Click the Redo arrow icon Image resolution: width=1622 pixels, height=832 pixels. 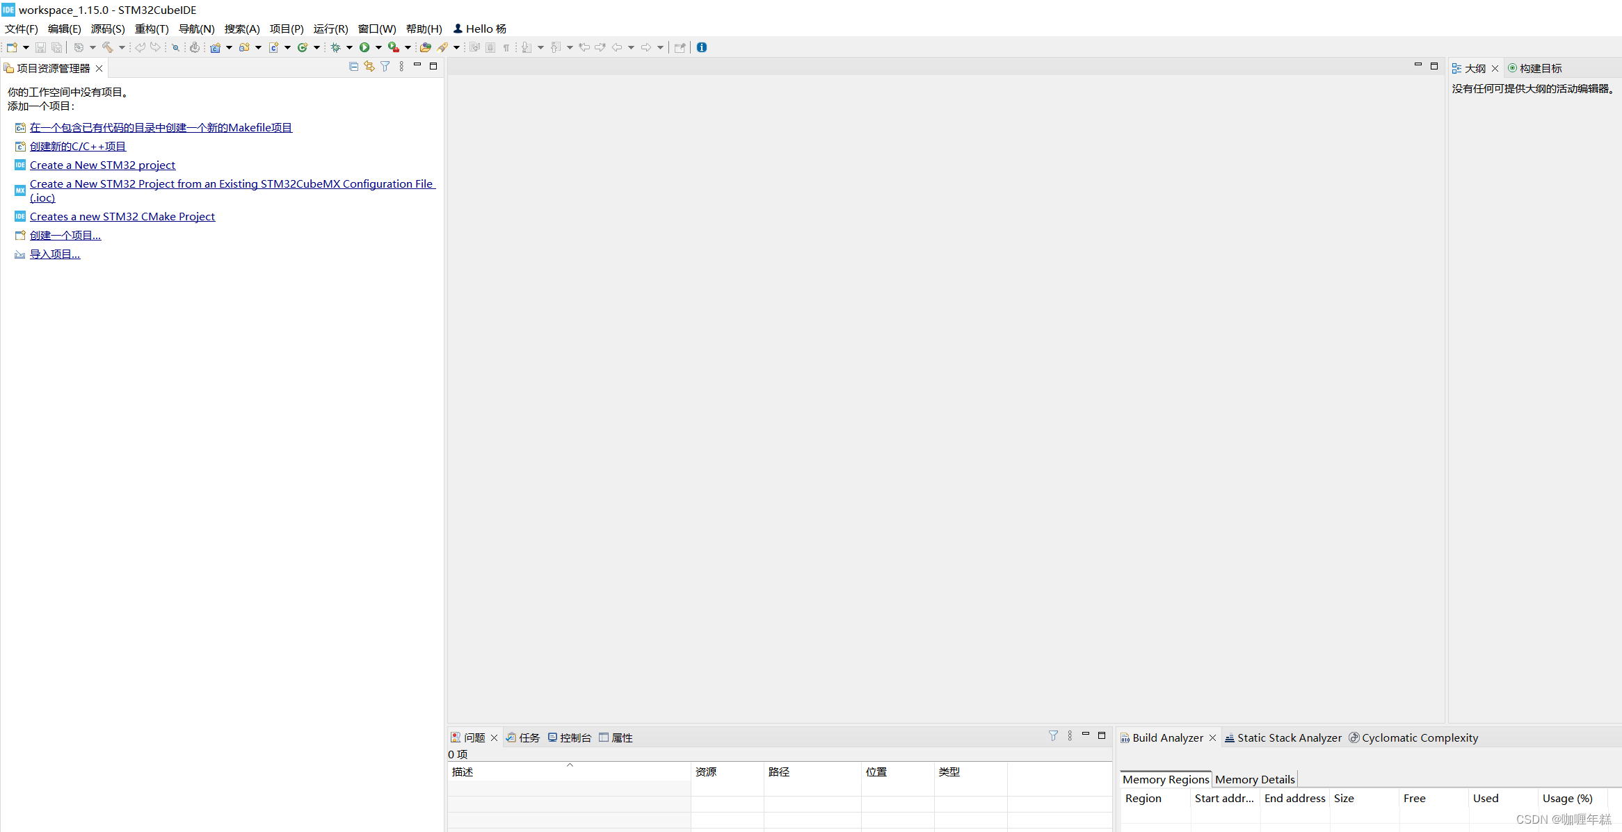[155, 47]
